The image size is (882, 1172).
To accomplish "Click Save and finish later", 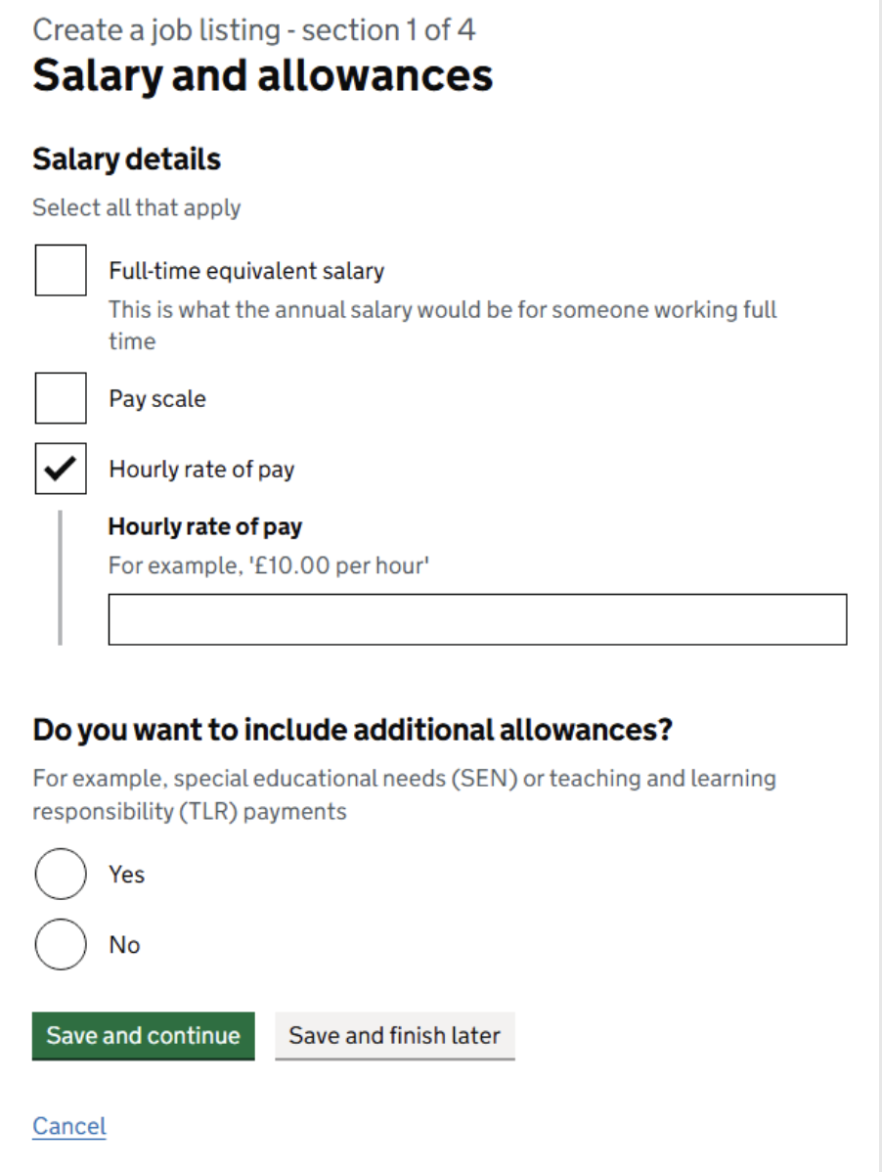I will pos(395,1035).
